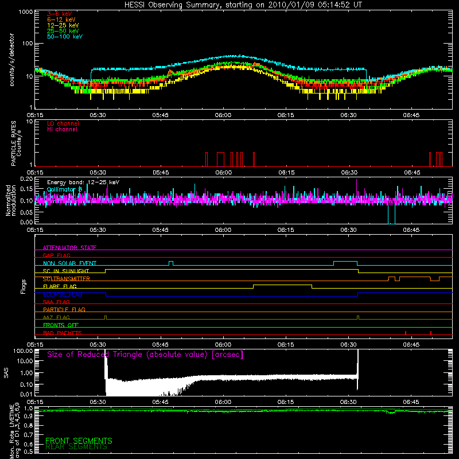The height and width of the screenshot is (459, 459).
Task: Click the 06:45 tick label under the SAS panel
Action: 411,402
